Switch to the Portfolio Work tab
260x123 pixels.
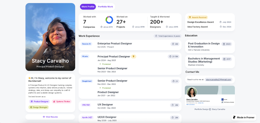coord(105,7)
